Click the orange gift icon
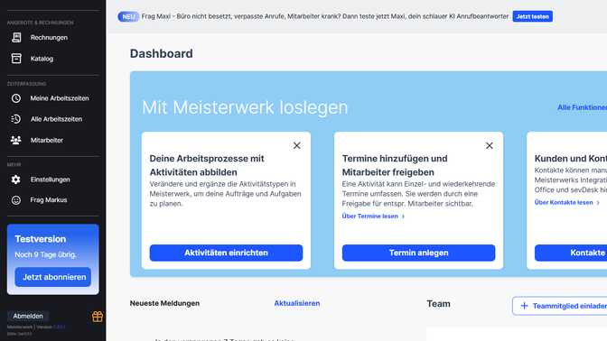The height and width of the screenshot is (341, 607). [98, 317]
